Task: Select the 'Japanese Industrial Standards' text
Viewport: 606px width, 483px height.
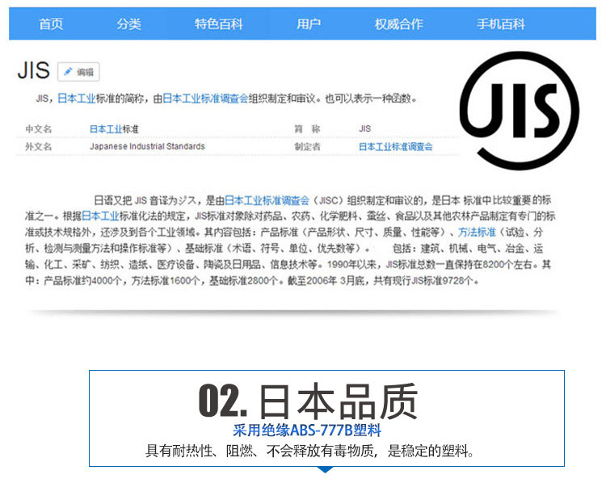Action: pos(147,146)
